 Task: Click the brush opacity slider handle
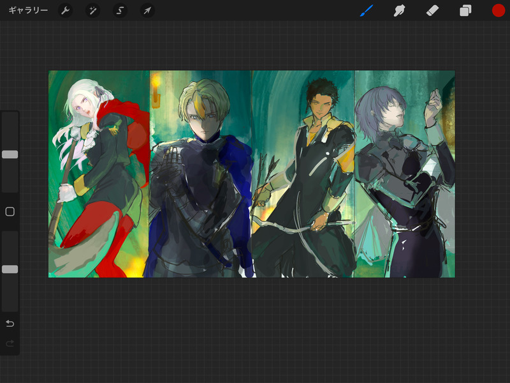click(x=10, y=269)
